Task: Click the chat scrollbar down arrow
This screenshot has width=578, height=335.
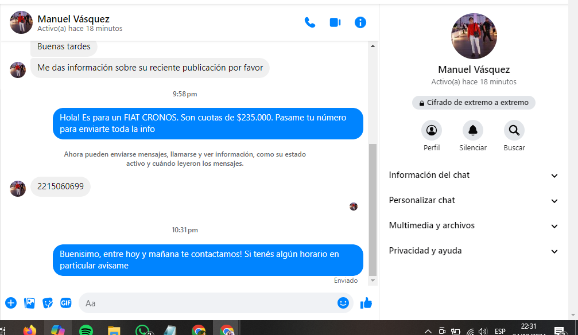Action: (x=373, y=281)
